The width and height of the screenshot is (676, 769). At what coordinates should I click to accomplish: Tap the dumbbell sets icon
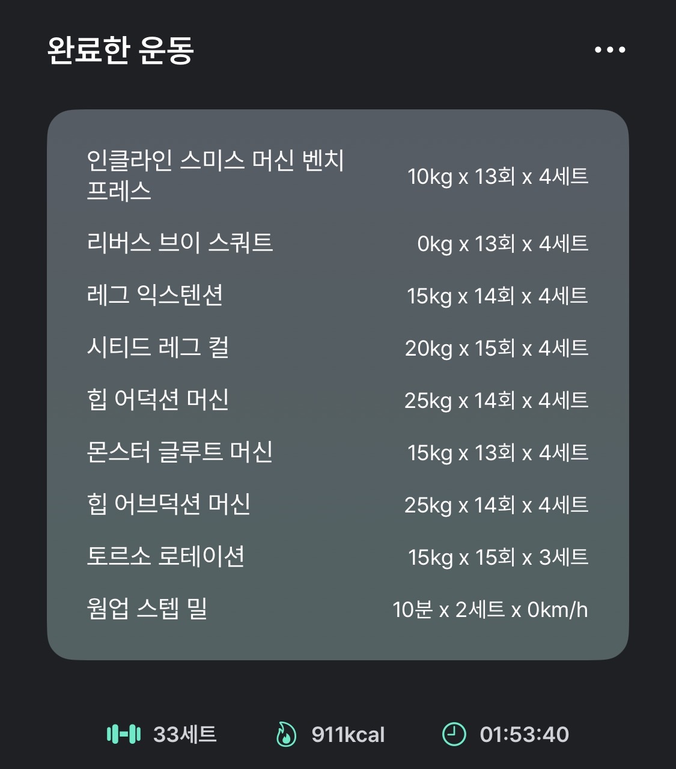point(124,734)
